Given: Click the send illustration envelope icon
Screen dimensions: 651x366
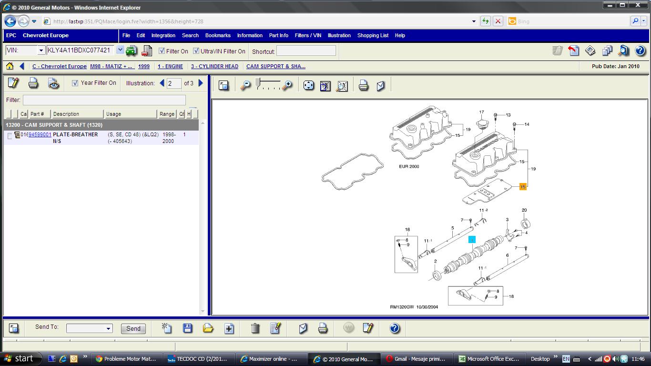Looking at the screenshot, I should pyautogui.click(x=380, y=85).
